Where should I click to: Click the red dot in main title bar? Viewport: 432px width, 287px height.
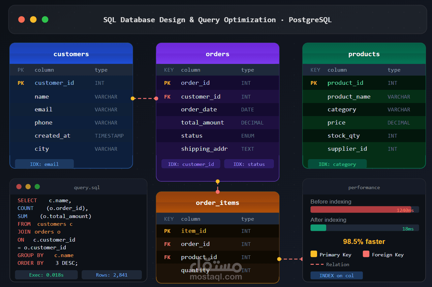(22, 20)
